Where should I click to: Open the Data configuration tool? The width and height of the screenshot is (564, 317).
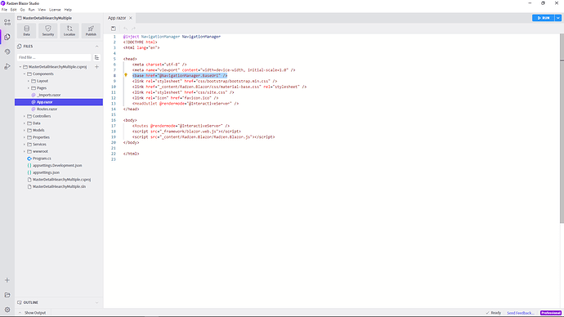pos(27,30)
